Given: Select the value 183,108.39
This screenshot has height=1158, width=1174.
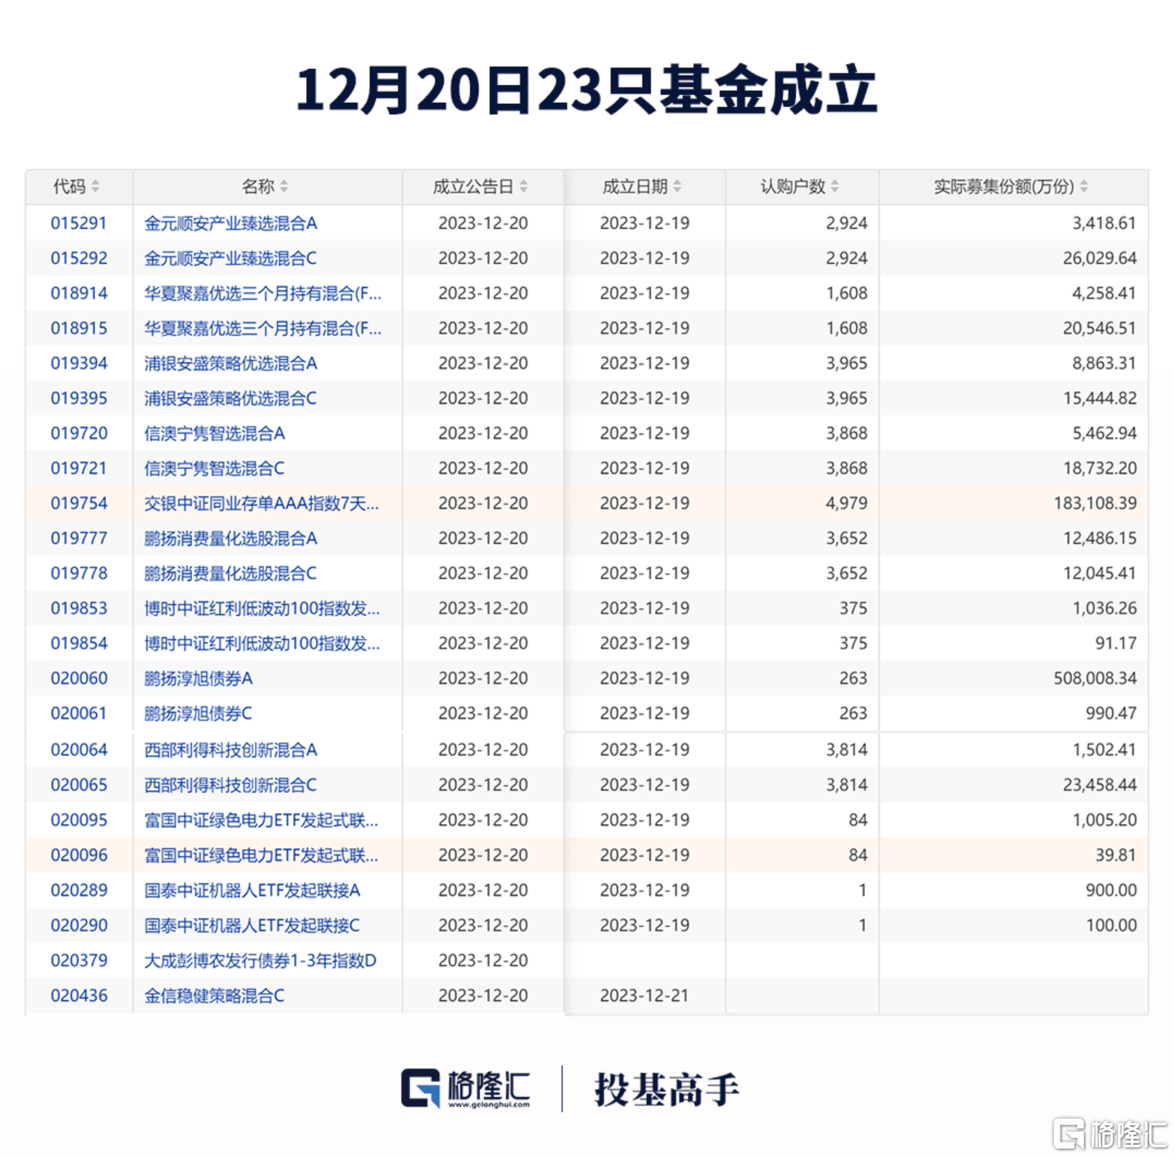Looking at the screenshot, I should [1095, 503].
